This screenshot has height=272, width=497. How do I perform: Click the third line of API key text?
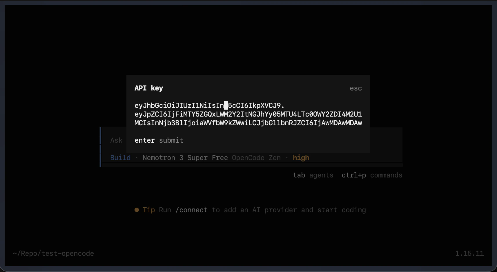(x=248, y=123)
